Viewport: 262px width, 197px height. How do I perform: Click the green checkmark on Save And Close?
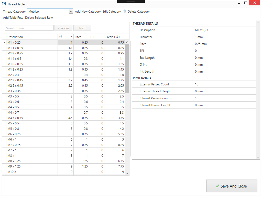point(217,186)
